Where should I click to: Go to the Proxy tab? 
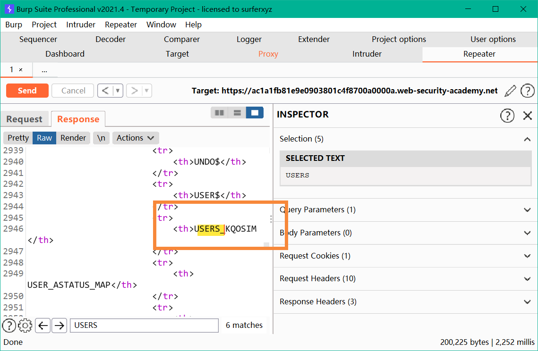268,54
